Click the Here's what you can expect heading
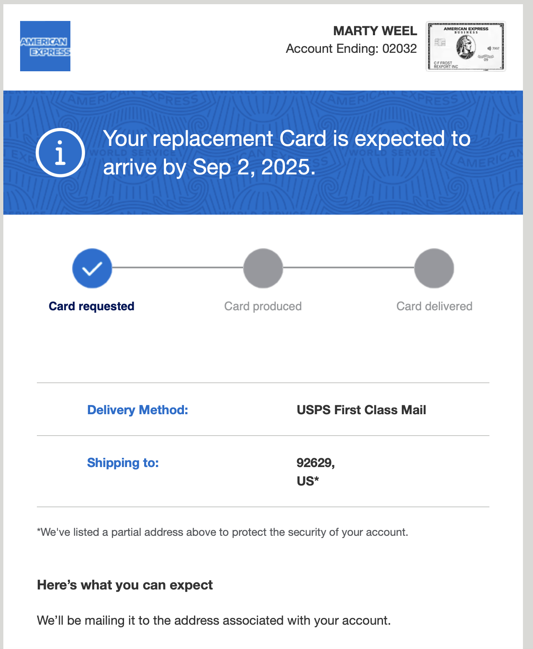 (x=125, y=585)
